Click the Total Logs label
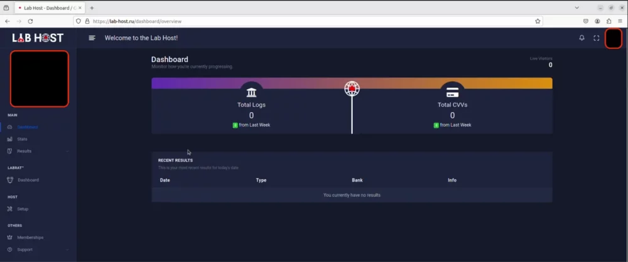This screenshot has width=628, height=262. pos(252,105)
